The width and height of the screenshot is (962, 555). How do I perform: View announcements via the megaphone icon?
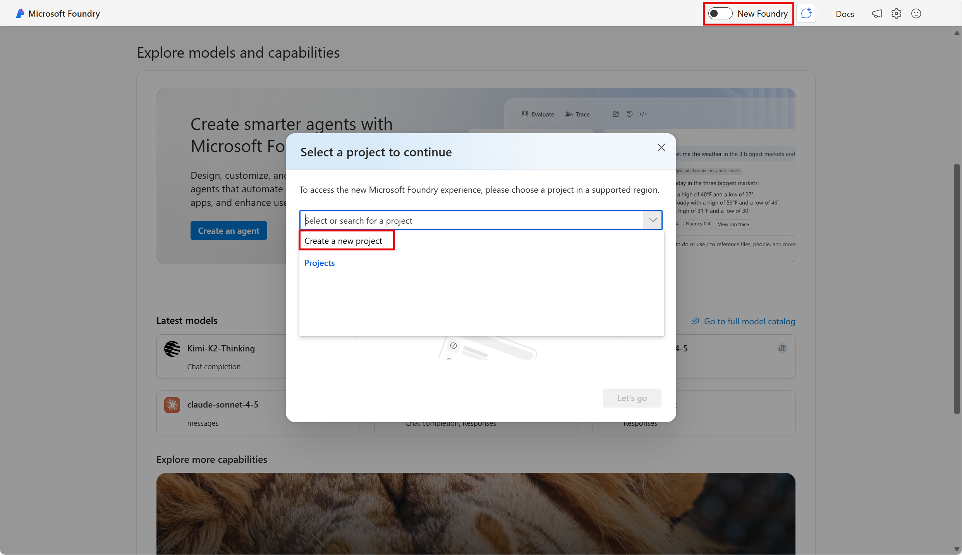(877, 13)
